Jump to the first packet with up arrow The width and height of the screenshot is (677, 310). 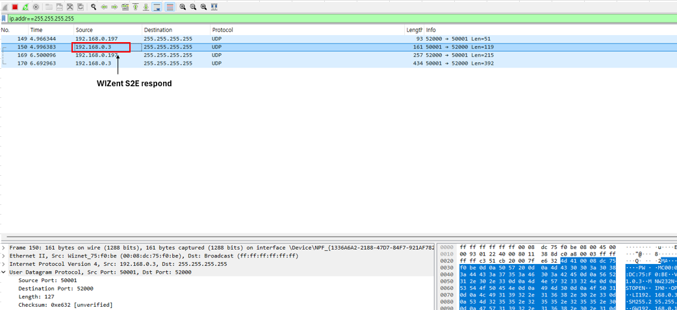(x=136, y=7)
